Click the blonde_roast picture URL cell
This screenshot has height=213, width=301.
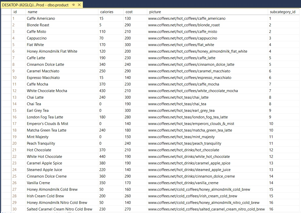click(x=207, y=25)
